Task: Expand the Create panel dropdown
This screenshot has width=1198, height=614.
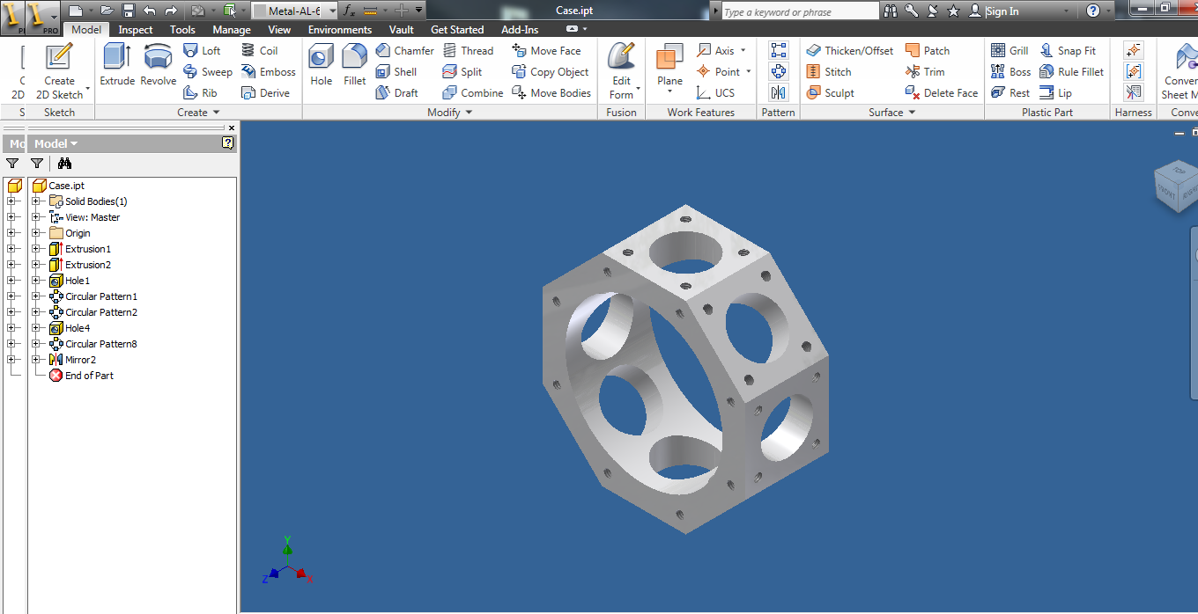Action: (216, 113)
